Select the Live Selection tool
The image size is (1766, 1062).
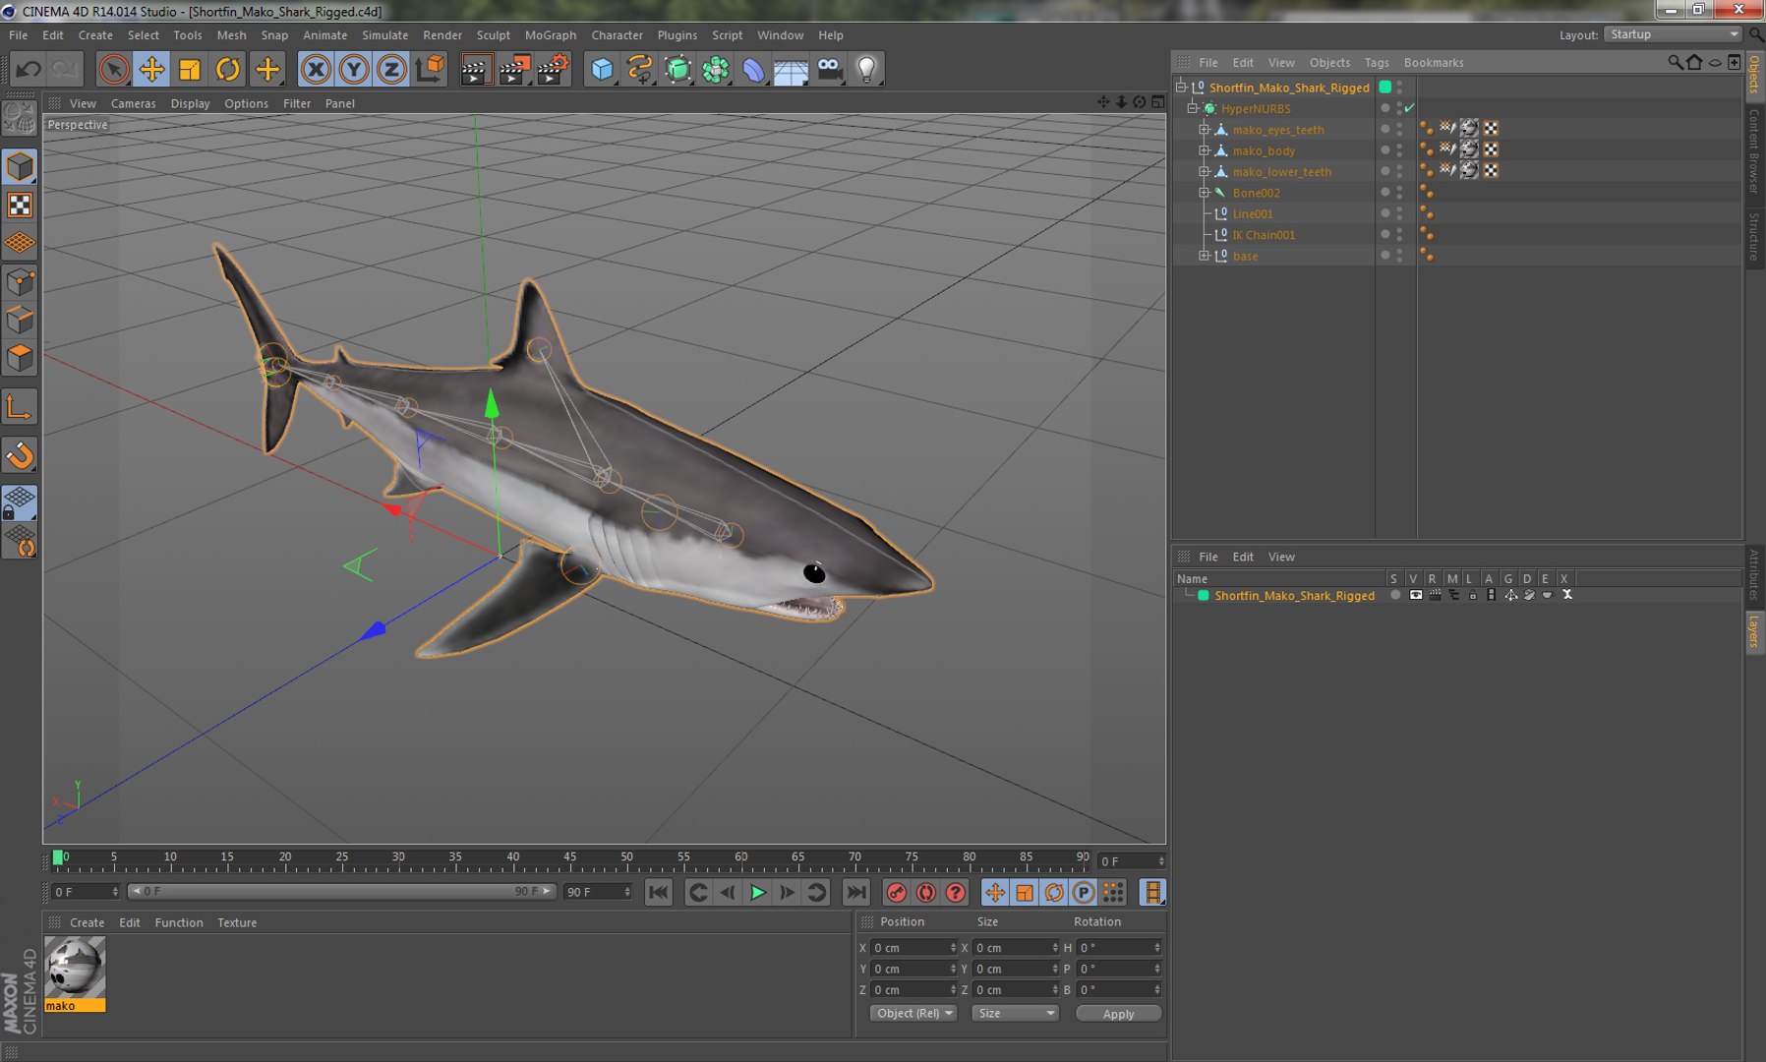[x=114, y=69]
